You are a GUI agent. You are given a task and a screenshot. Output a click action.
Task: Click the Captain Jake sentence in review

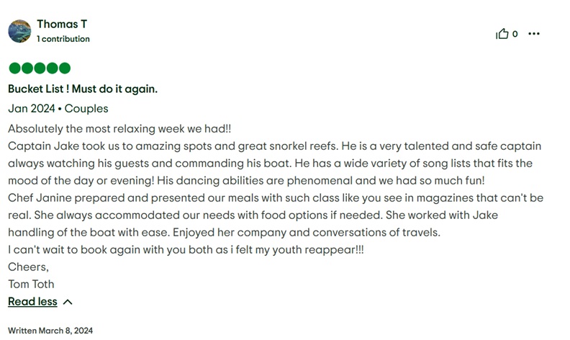click(173, 146)
